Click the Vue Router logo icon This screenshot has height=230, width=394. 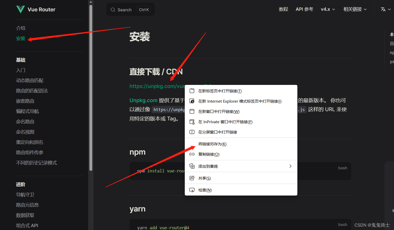click(x=20, y=10)
